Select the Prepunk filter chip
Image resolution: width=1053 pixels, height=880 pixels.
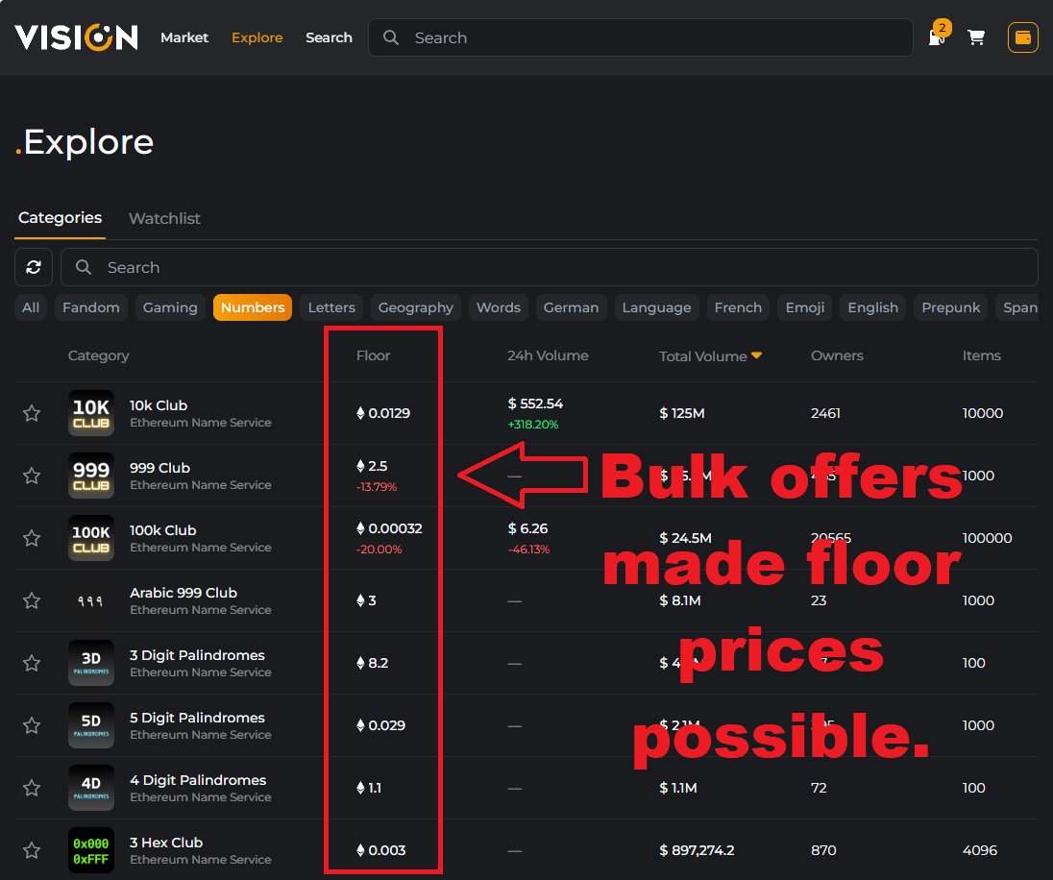click(951, 307)
